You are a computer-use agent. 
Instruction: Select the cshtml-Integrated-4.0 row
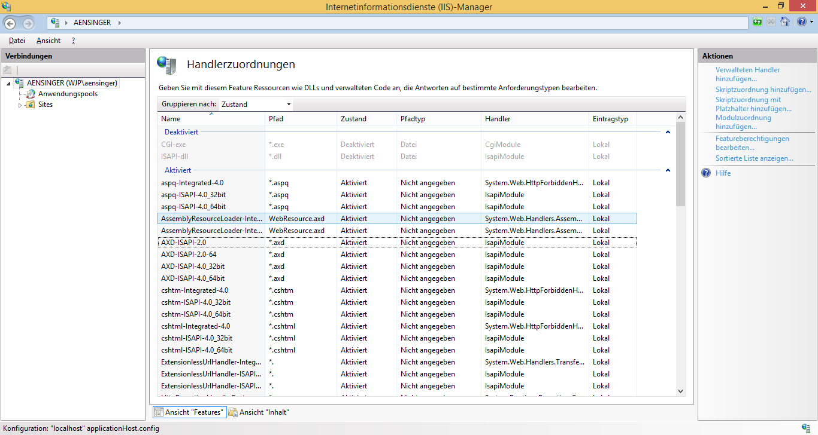tap(397, 326)
